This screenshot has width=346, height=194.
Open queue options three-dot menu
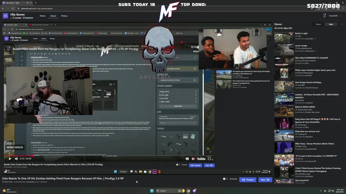342,24
